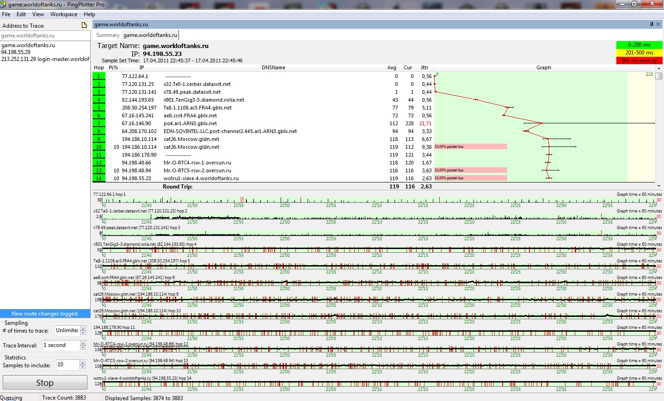Viewport: 664px width, 401px height.
Task: Click po4.ar1.ARN3.gblx.net hop row
Action: click(x=263, y=123)
